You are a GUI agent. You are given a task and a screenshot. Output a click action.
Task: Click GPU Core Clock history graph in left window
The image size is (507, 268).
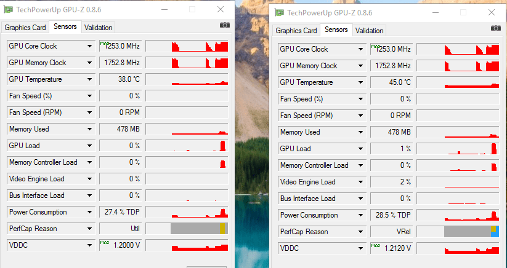point(187,46)
